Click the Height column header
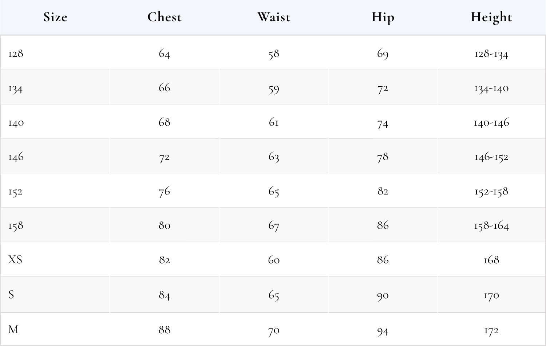The height and width of the screenshot is (346, 546). [491, 17]
